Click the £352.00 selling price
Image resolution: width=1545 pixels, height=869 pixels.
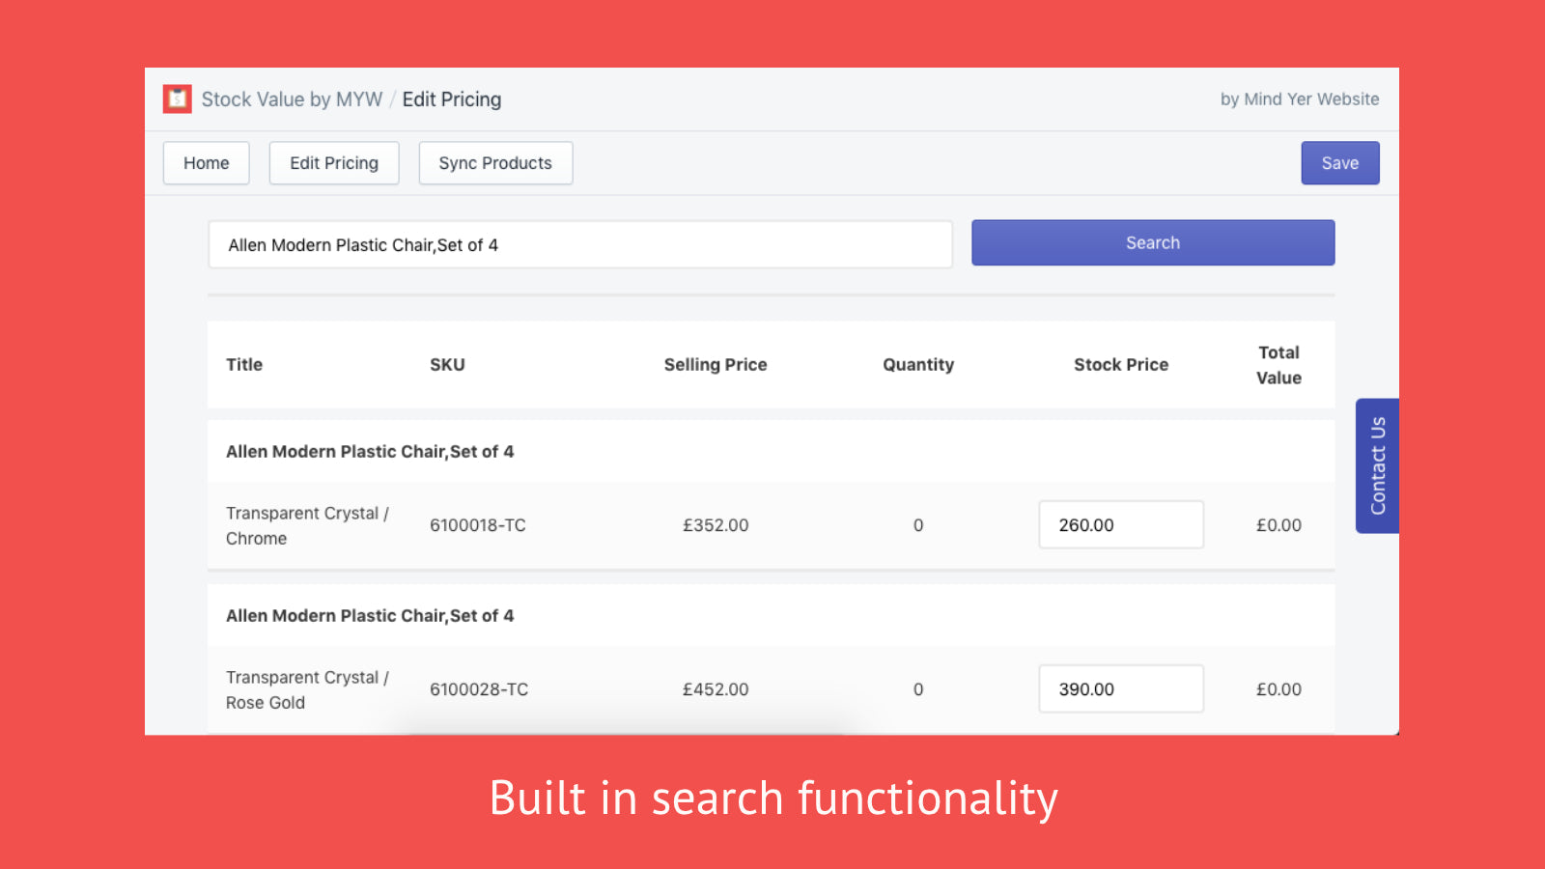point(716,525)
